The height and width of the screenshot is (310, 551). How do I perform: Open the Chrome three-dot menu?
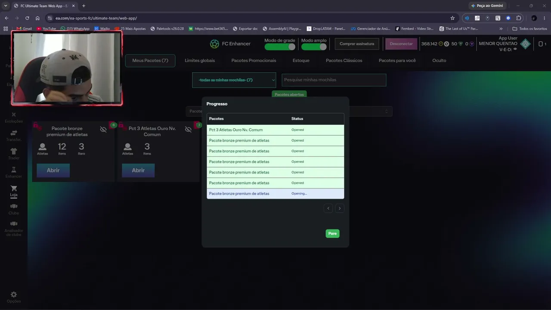click(545, 18)
